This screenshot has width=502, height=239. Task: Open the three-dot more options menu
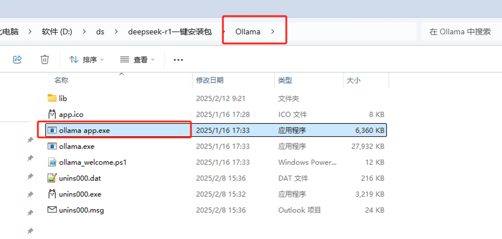point(178,60)
